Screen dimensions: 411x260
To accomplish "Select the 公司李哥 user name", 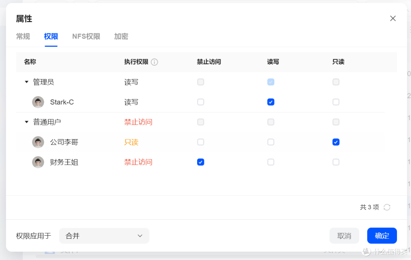I will (64, 142).
